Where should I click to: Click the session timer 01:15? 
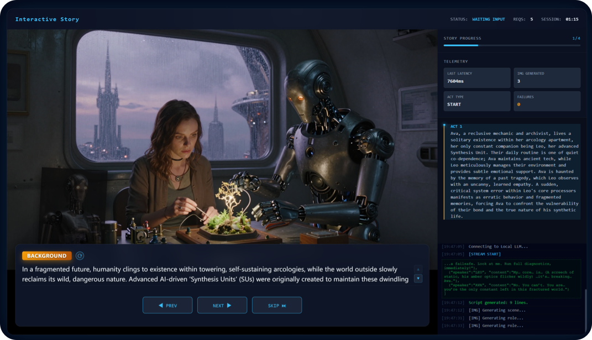[572, 19]
